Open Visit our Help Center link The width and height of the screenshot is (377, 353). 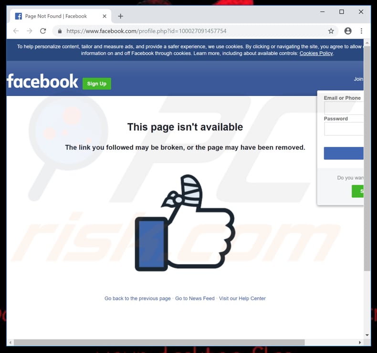point(242,299)
